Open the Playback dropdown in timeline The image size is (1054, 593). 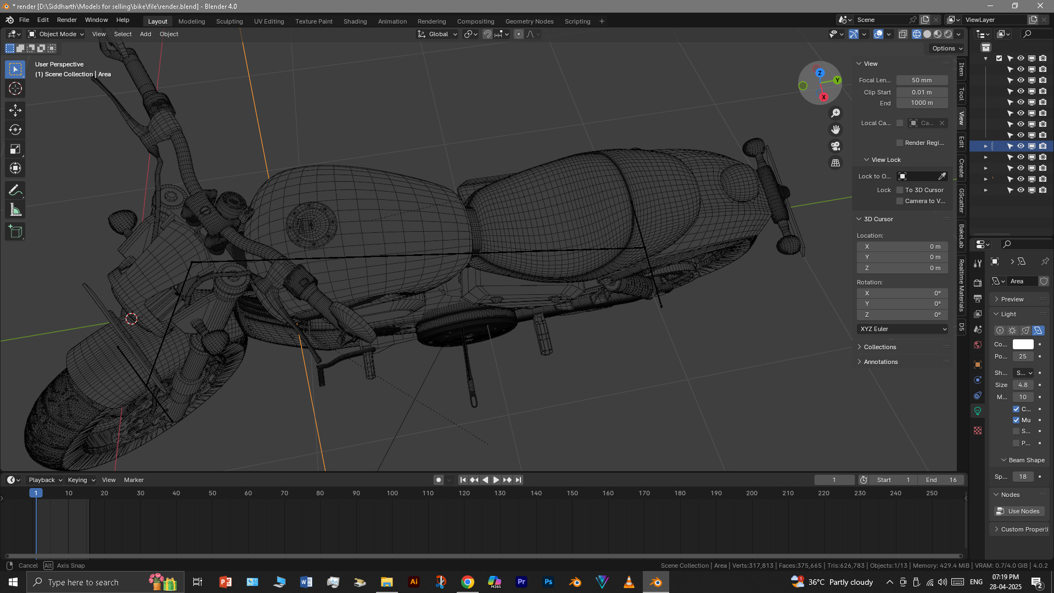45,480
